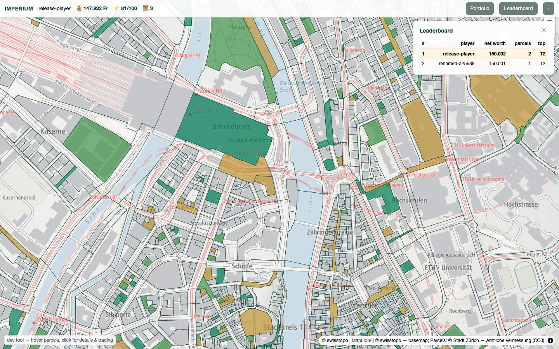Click the 150.001 net worth cell

497,64
